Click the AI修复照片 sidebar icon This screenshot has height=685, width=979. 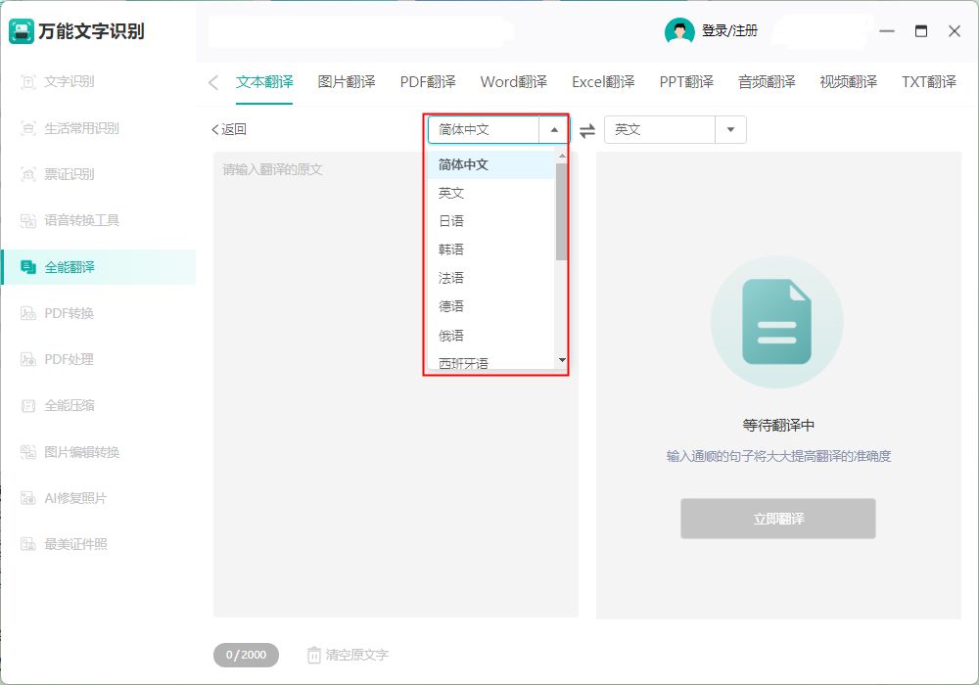pyautogui.click(x=28, y=498)
